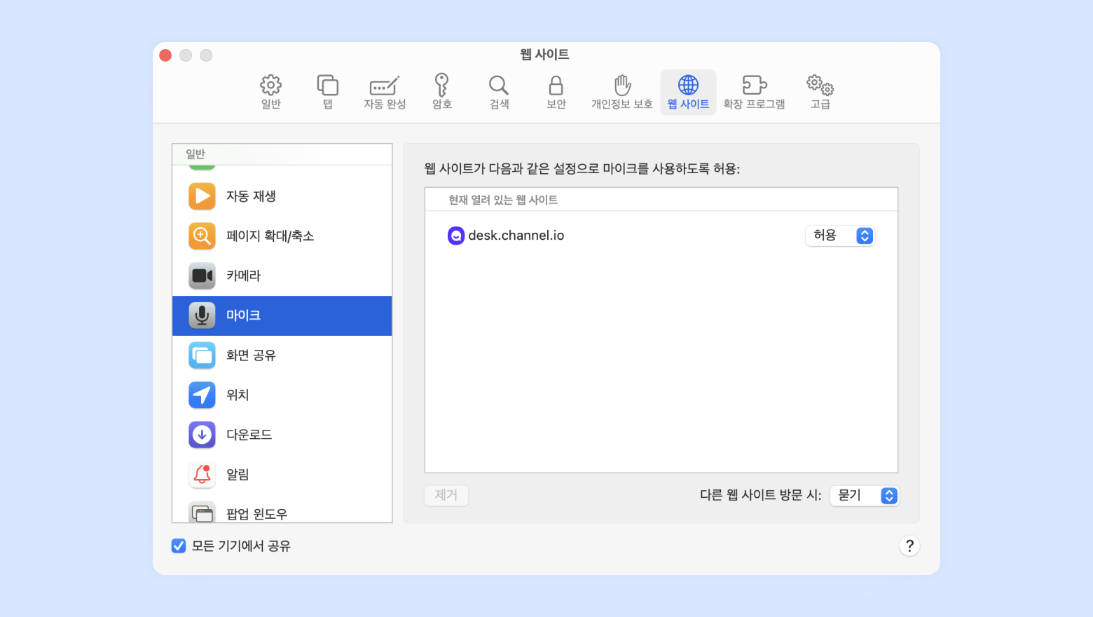Viewport: 1093px width, 617px height.
Task: Open the 허용 dropdown for desk.channel.io
Action: click(x=840, y=236)
